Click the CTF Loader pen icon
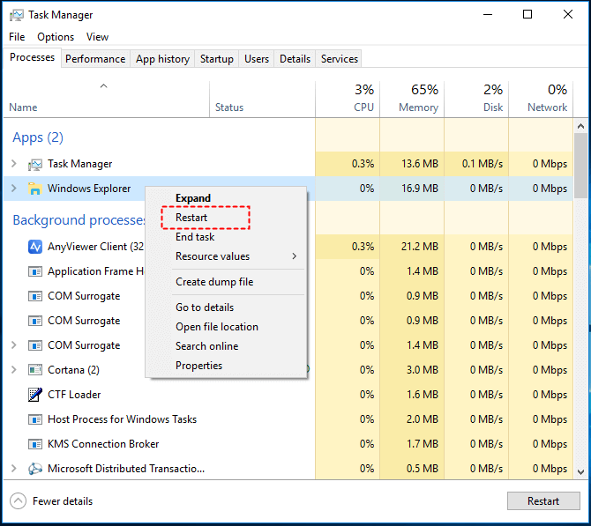This screenshot has height=526, width=591. coord(35,395)
